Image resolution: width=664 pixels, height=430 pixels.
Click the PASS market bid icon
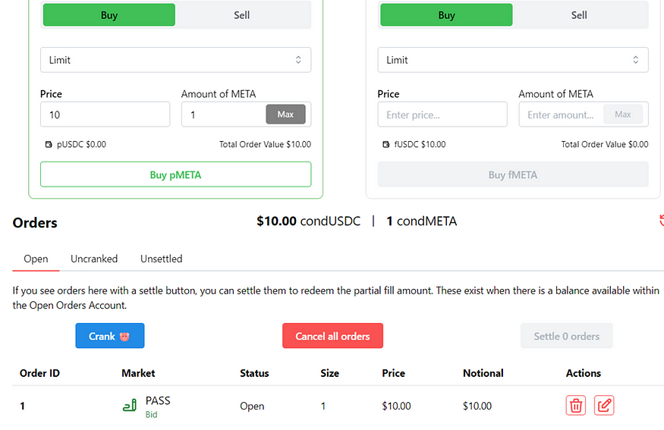point(129,405)
